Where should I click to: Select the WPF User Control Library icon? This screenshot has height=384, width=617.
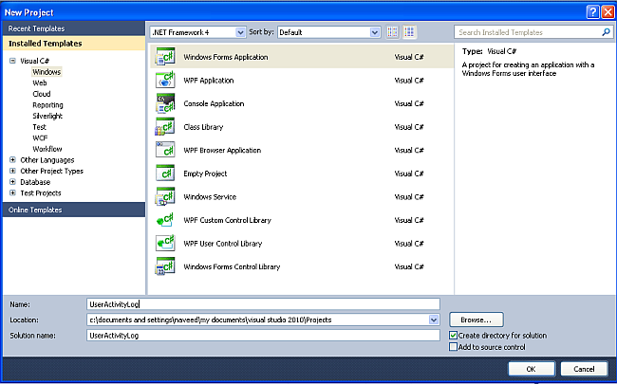pyautogui.click(x=165, y=244)
